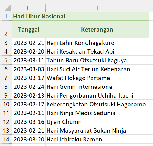Viewport: 153px width, 146px height.
Task: Select row 4 header
Action: click(6, 51)
